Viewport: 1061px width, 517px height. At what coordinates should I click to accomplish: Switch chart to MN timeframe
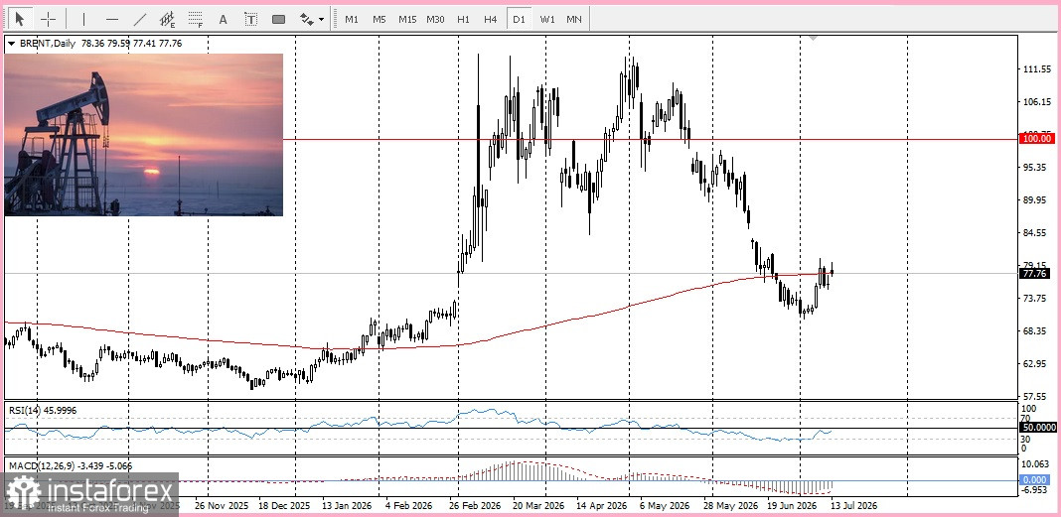click(574, 19)
